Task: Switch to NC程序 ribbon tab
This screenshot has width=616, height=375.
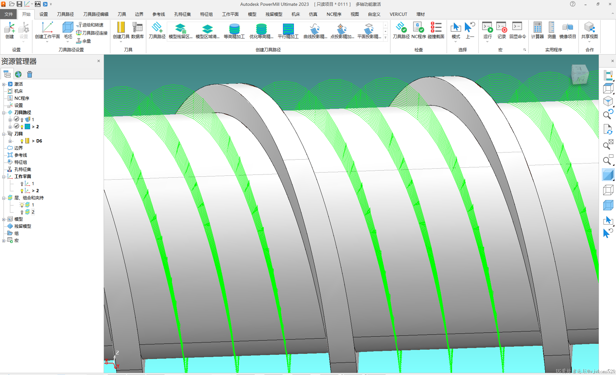Action: point(334,14)
